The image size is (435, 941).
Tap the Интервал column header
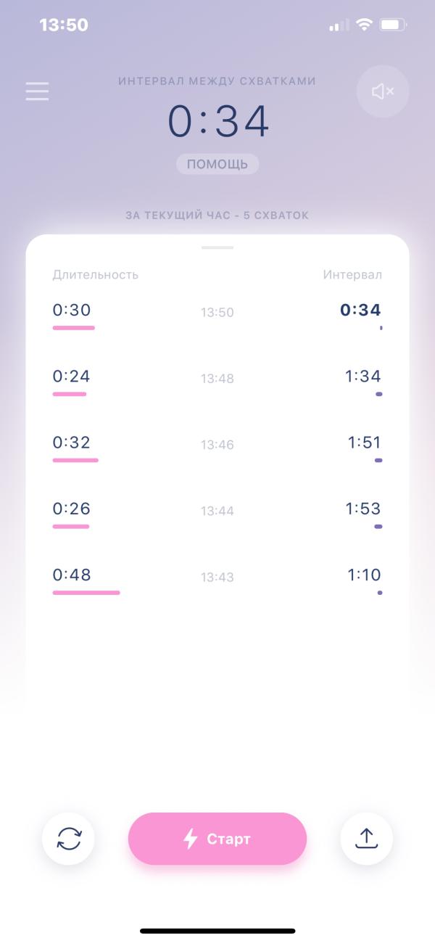coord(352,274)
